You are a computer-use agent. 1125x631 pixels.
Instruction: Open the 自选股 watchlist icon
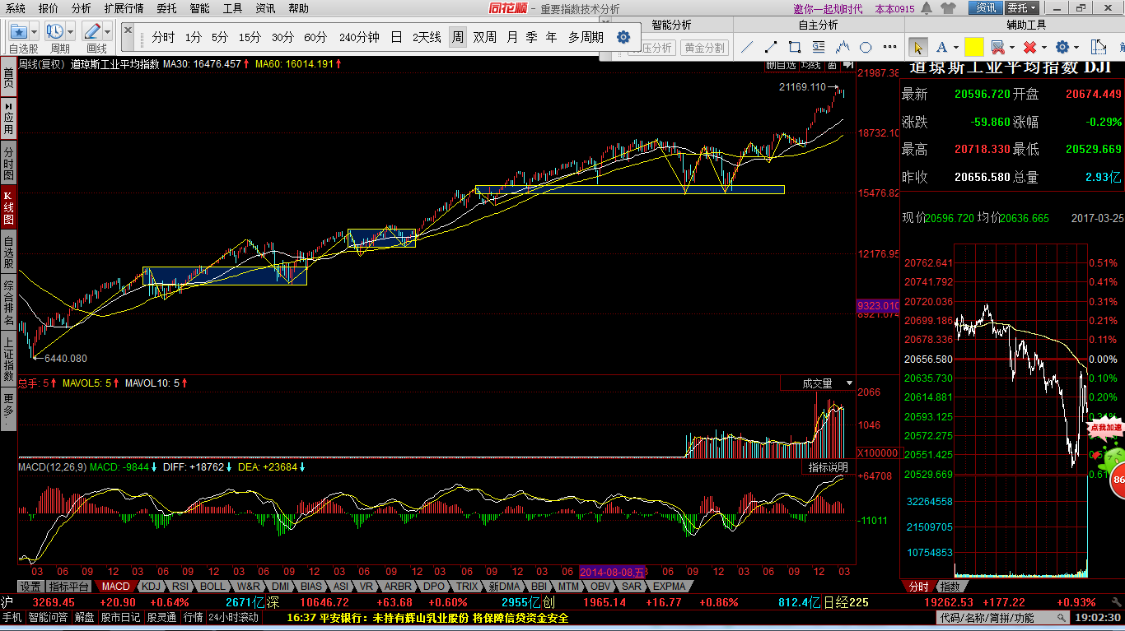[18, 32]
